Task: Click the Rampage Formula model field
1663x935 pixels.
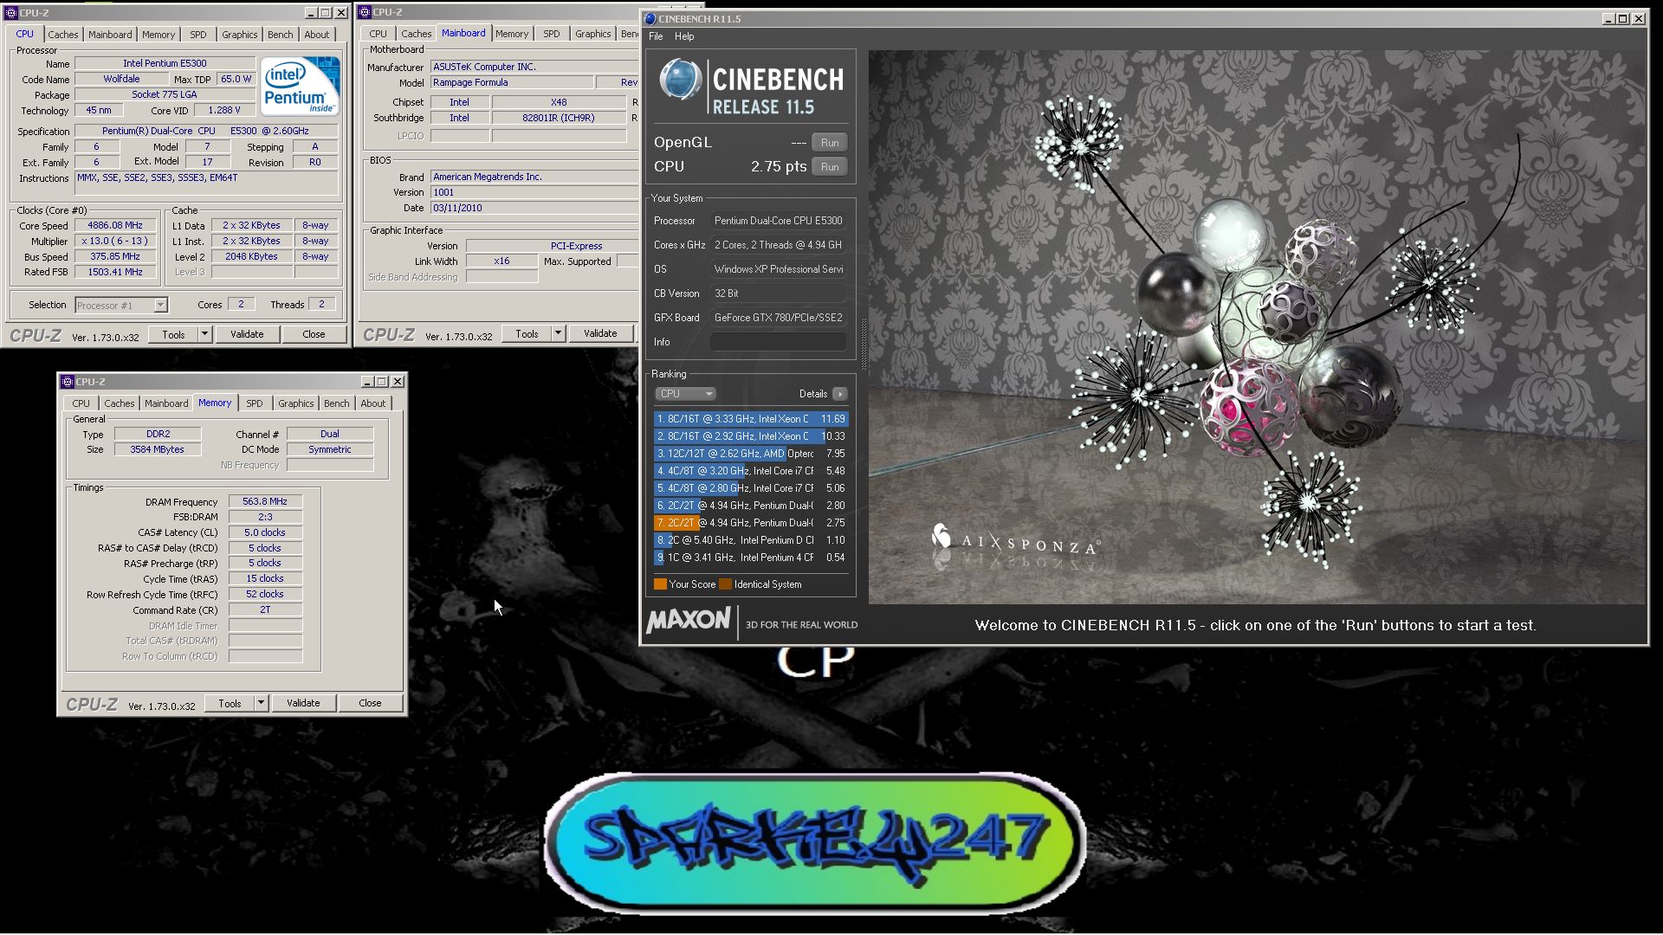Action: (x=512, y=82)
